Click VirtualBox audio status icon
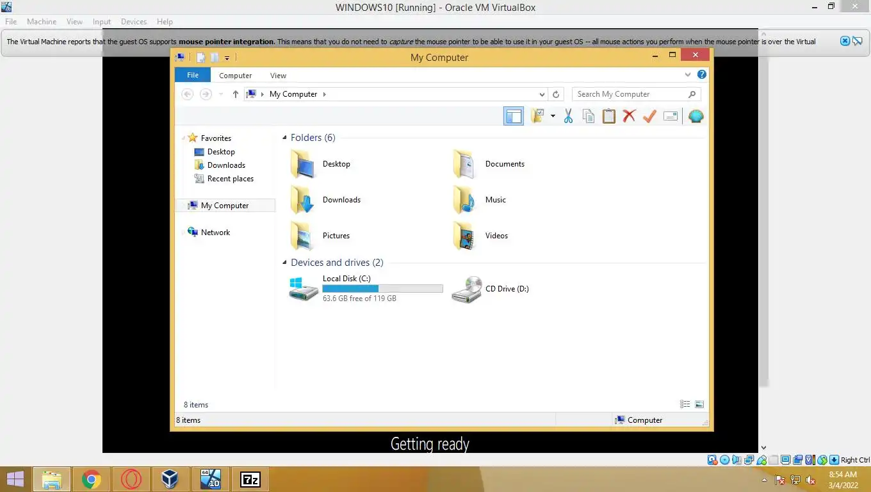This screenshot has height=492, width=871. click(737, 460)
